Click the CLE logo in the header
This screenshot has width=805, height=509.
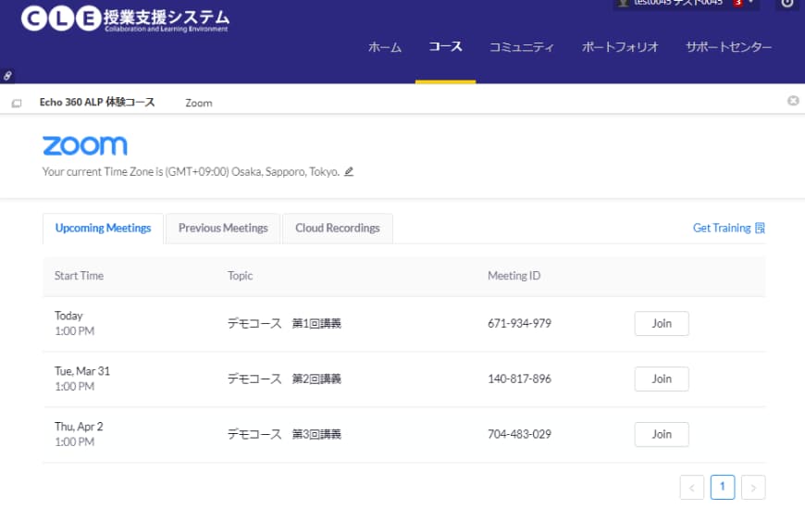pyautogui.click(x=125, y=19)
